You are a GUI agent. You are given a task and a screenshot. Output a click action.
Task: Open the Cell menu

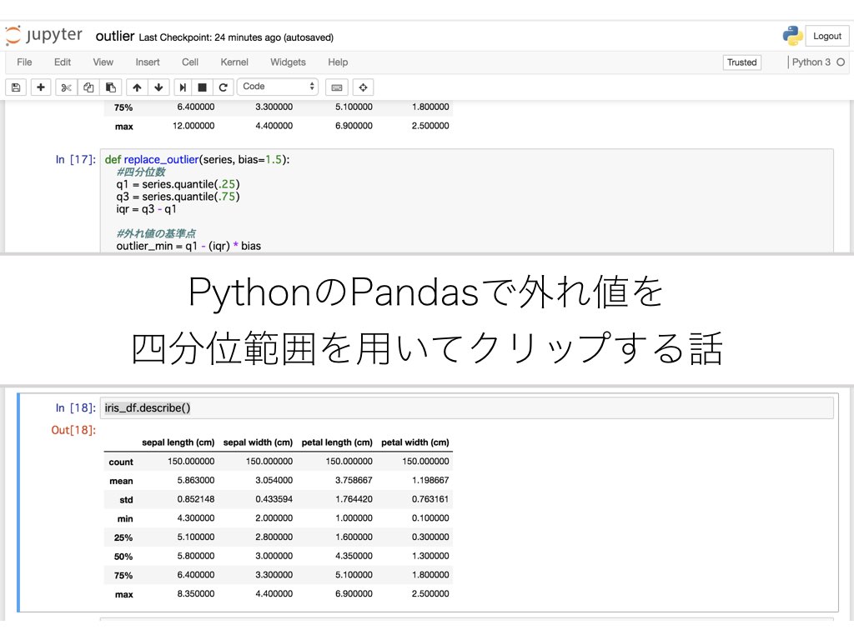click(x=189, y=62)
